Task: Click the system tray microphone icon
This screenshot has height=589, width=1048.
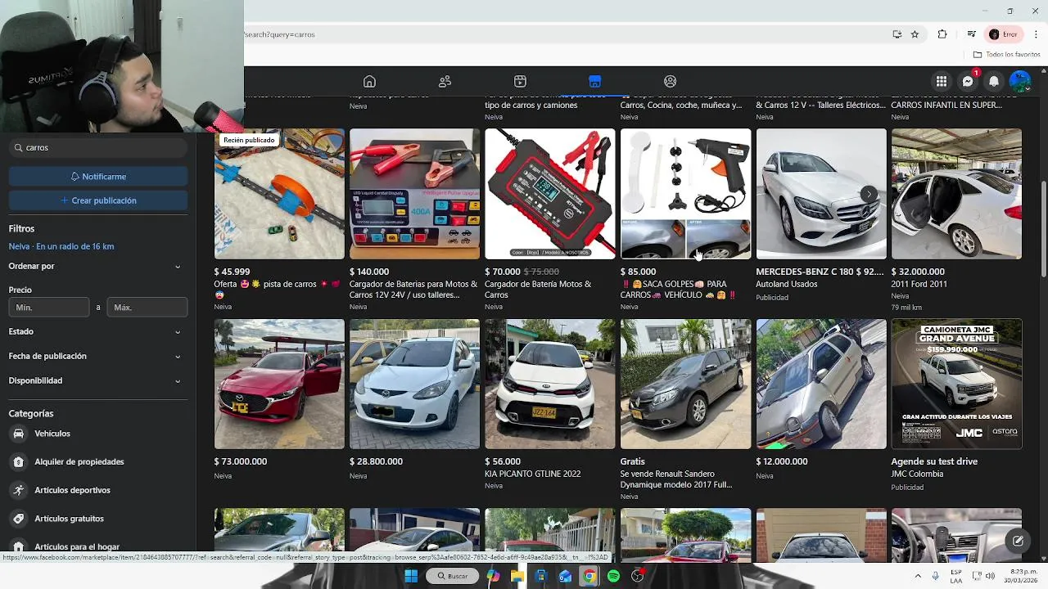Action: click(935, 576)
